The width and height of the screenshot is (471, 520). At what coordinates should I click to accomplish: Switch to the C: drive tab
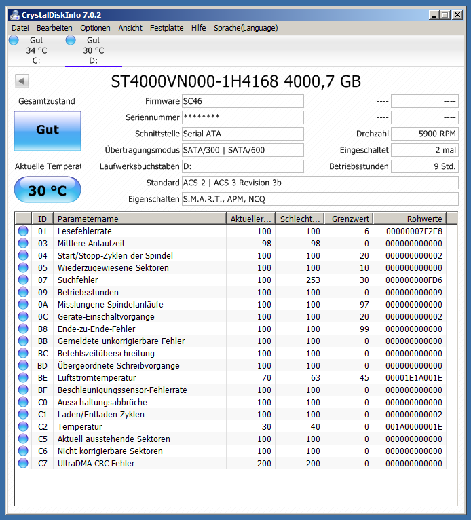click(37, 50)
